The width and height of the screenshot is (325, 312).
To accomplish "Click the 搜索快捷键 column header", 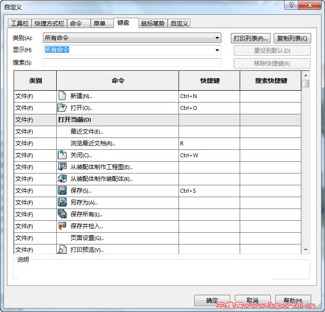I will coord(270,81).
